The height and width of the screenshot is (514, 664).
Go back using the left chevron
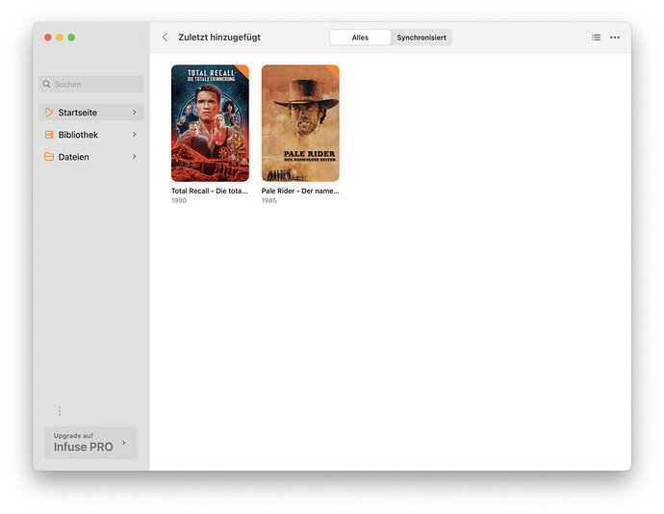[166, 38]
